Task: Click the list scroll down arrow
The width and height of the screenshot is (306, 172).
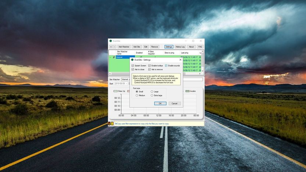Action: click(x=202, y=71)
